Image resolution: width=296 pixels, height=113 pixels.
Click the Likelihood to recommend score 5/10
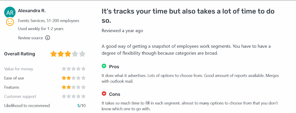tap(82, 106)
